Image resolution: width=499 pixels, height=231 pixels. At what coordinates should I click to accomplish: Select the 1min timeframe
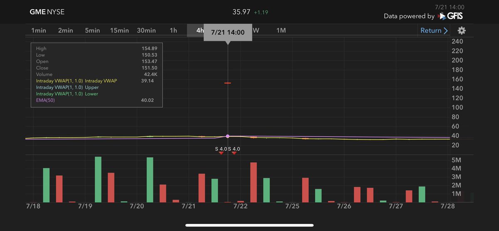[39, 30]
